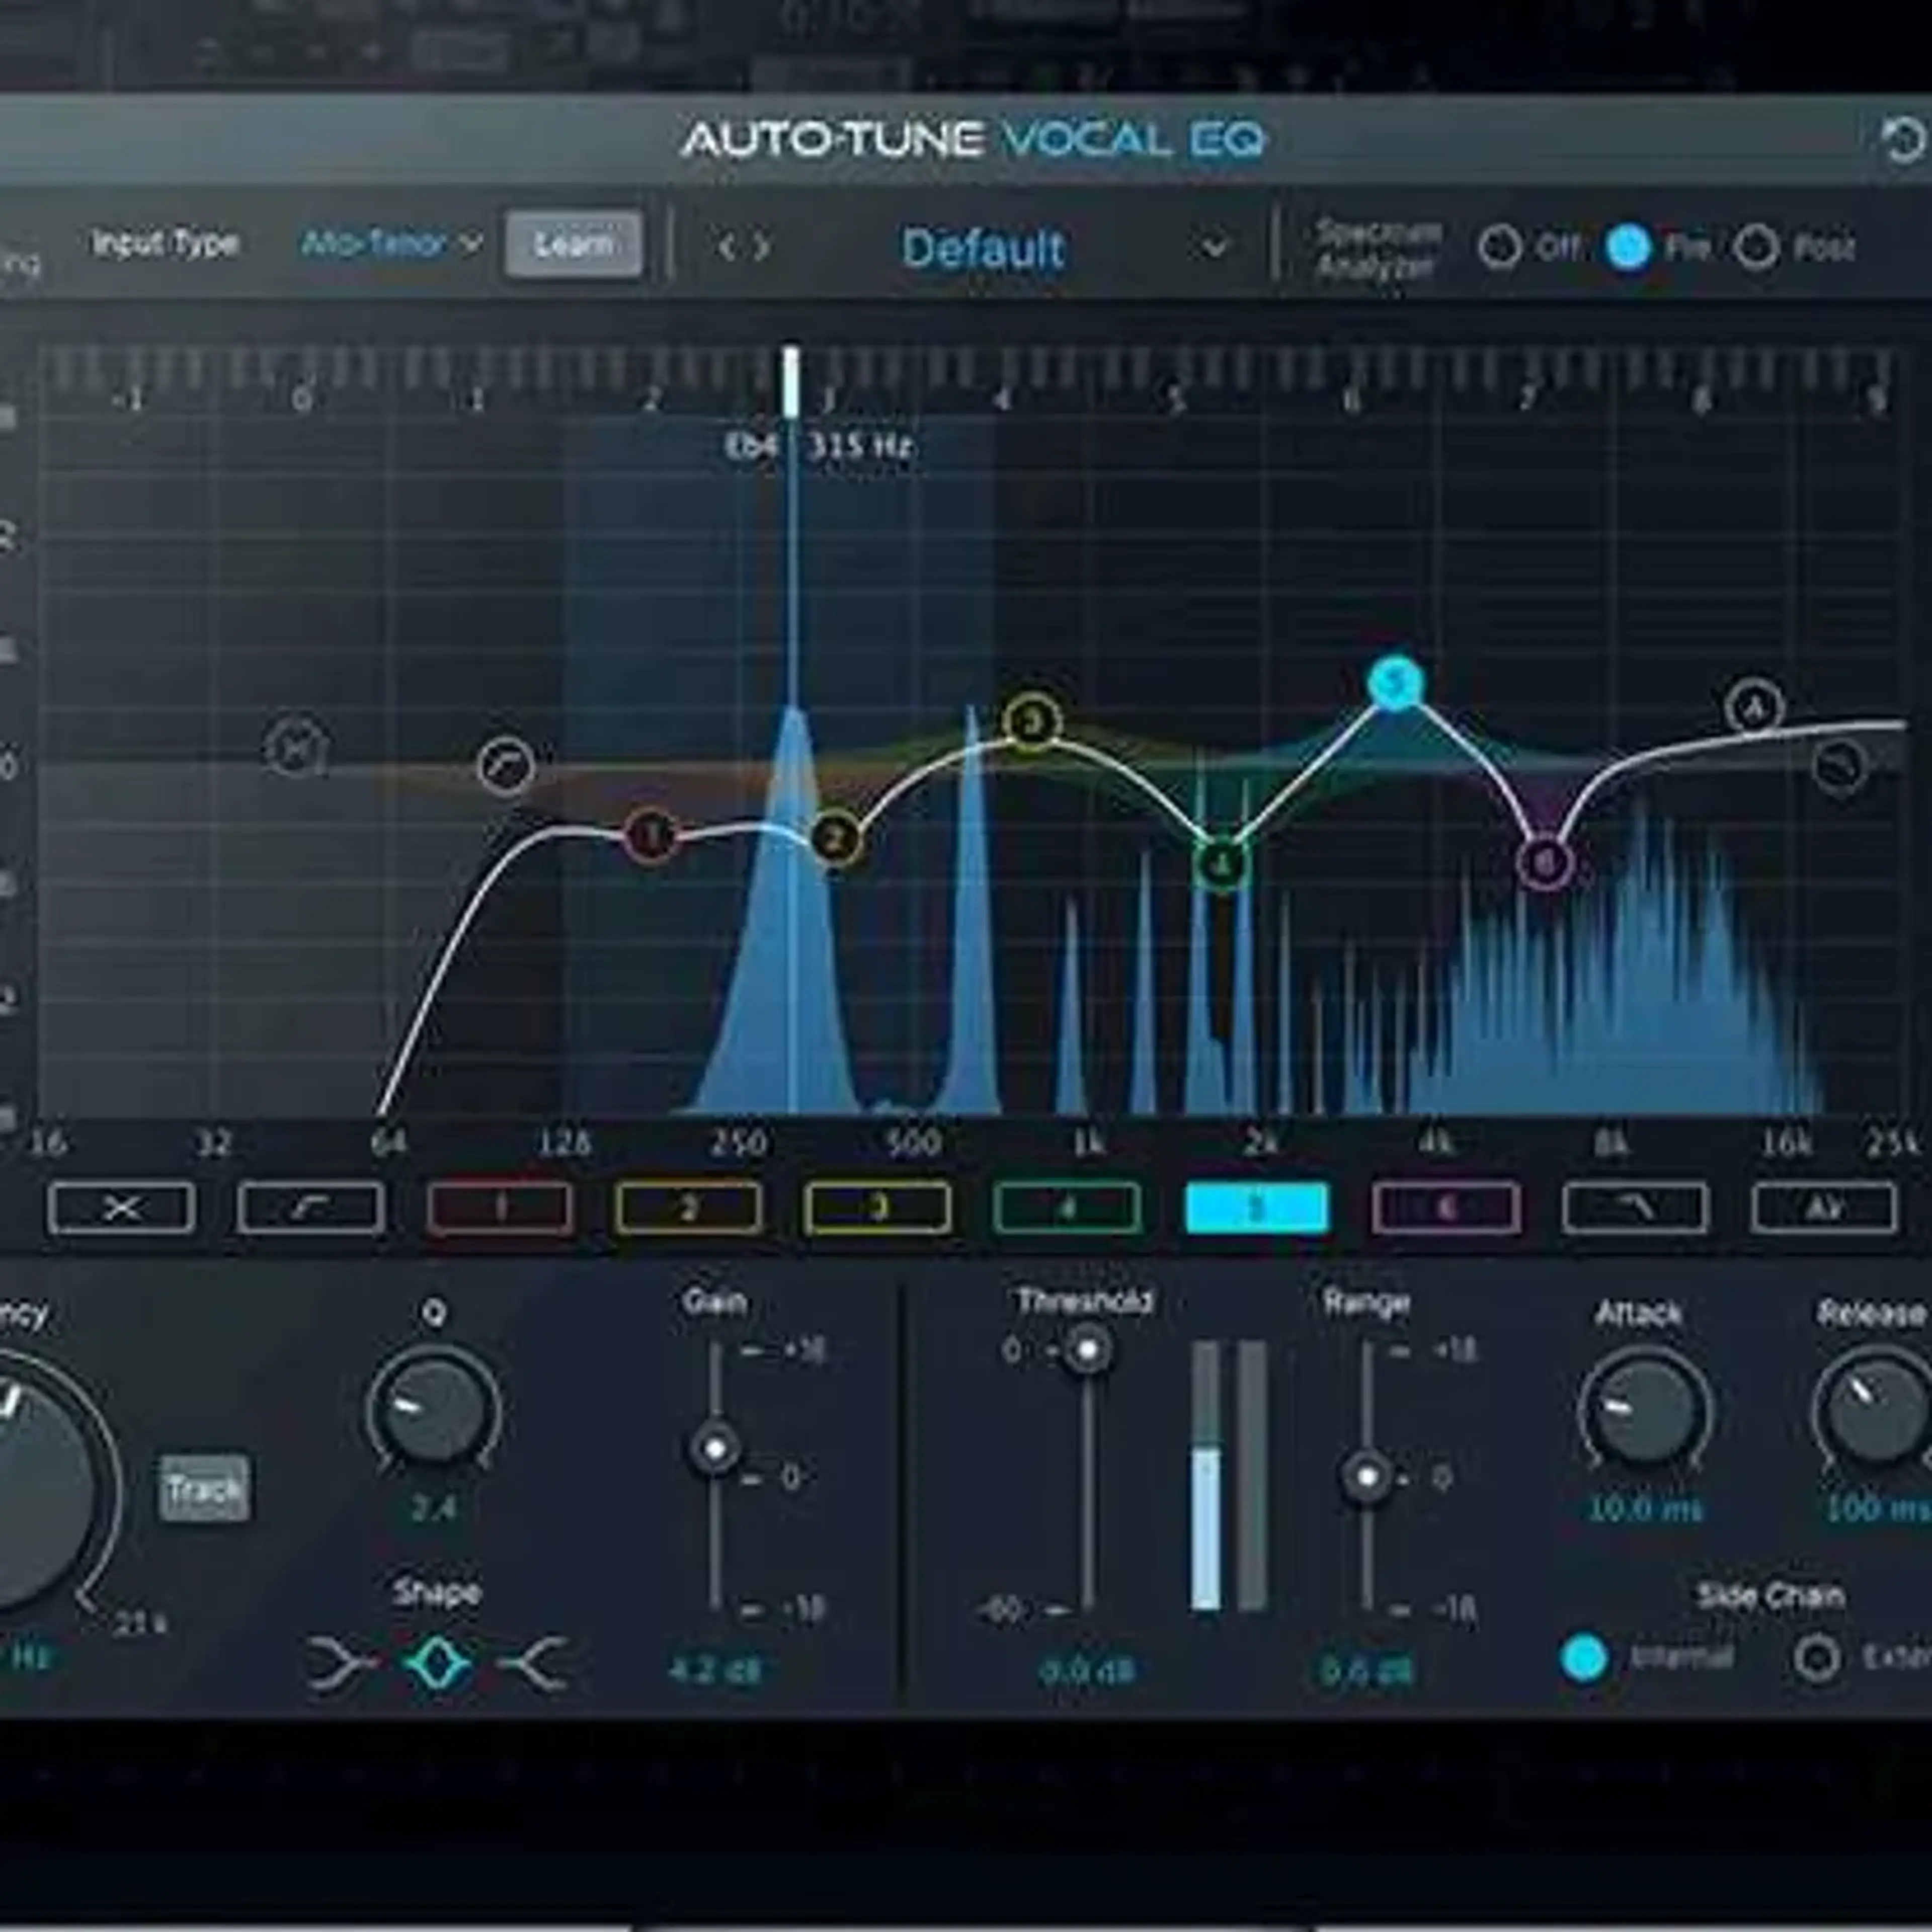1932x1932 pixels.
Task: Click the Q knob
Action: pos(434,1410)
